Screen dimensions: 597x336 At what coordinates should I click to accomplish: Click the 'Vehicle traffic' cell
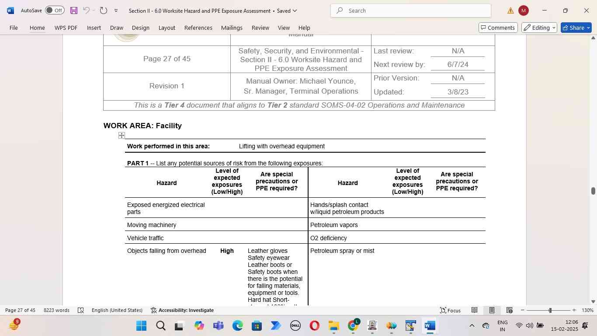146,238
